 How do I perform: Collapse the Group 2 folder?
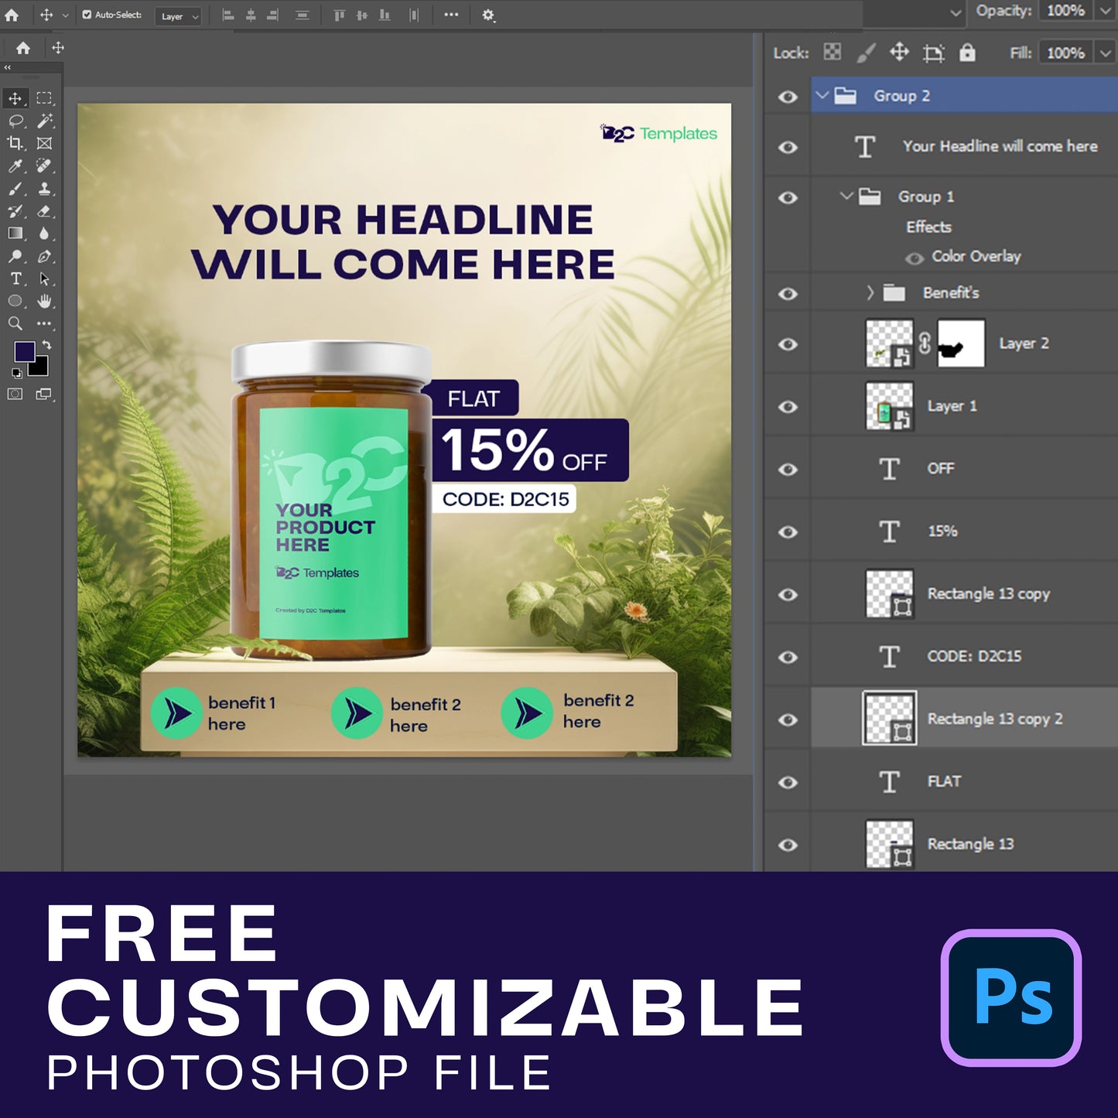coord(822,96)
